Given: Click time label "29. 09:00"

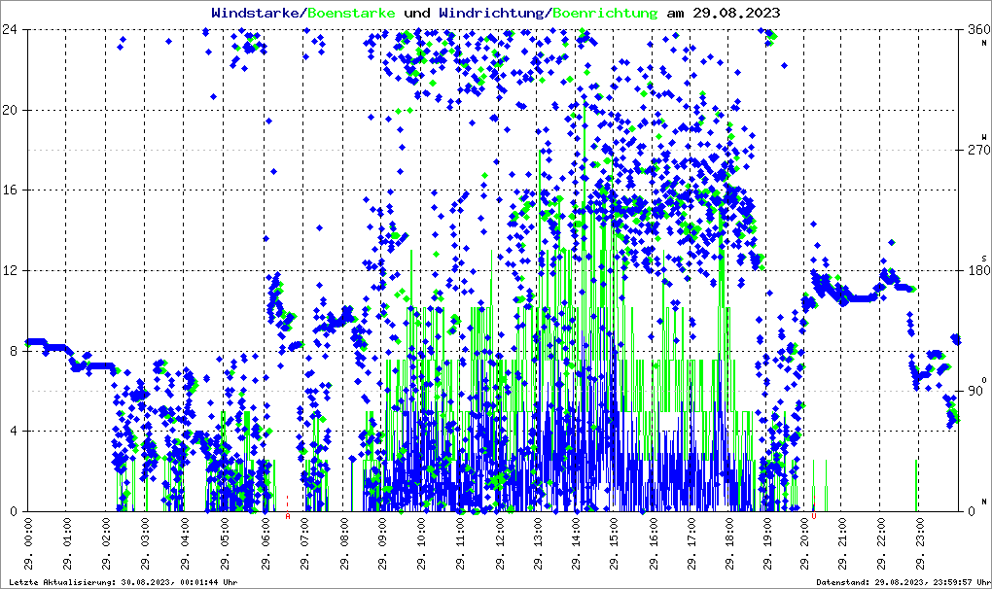Looking at the screenshot, I should coord(382,543).
